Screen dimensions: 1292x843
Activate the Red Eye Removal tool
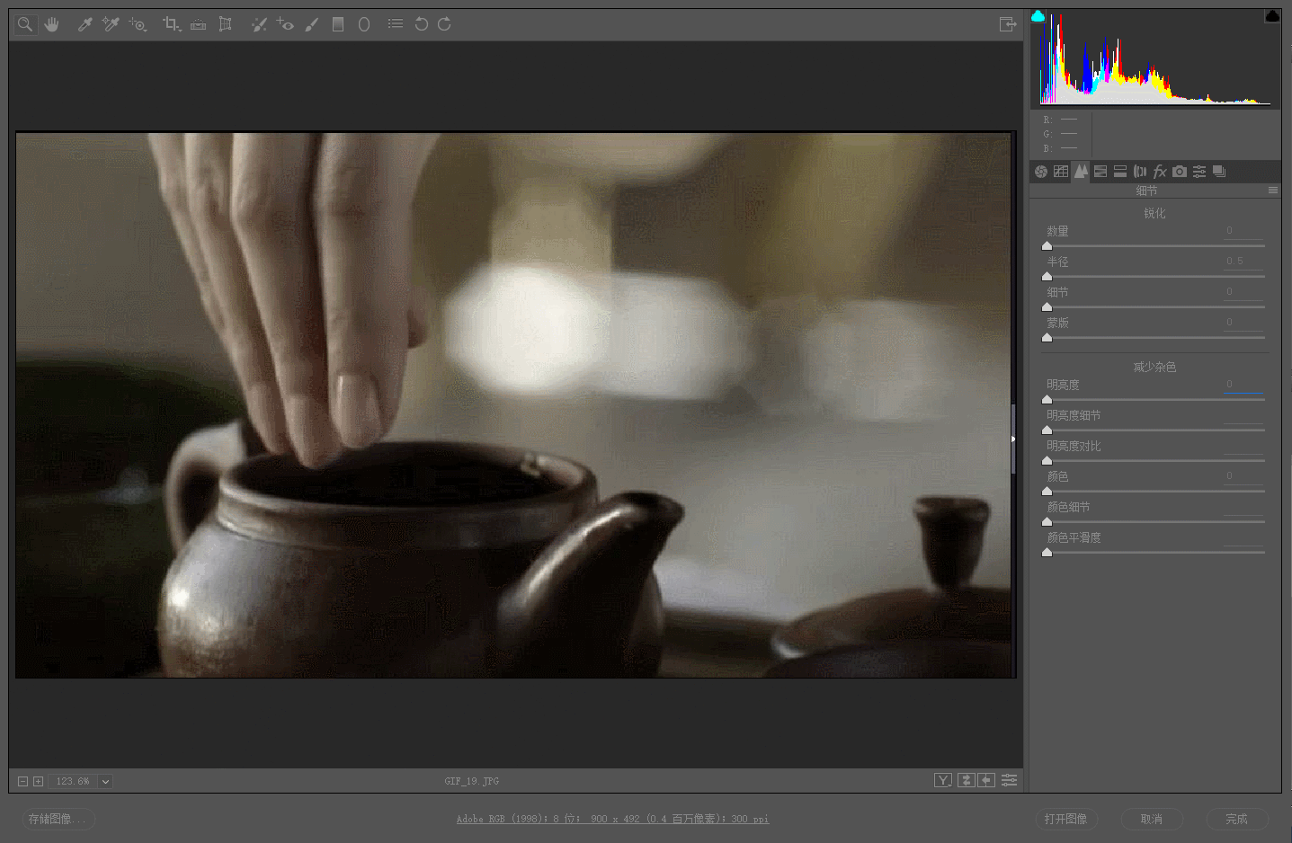[285, 24]
